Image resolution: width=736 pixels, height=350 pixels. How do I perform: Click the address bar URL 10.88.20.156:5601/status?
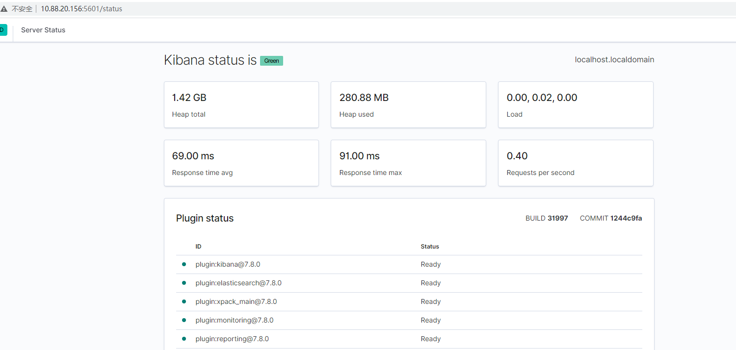81,9
